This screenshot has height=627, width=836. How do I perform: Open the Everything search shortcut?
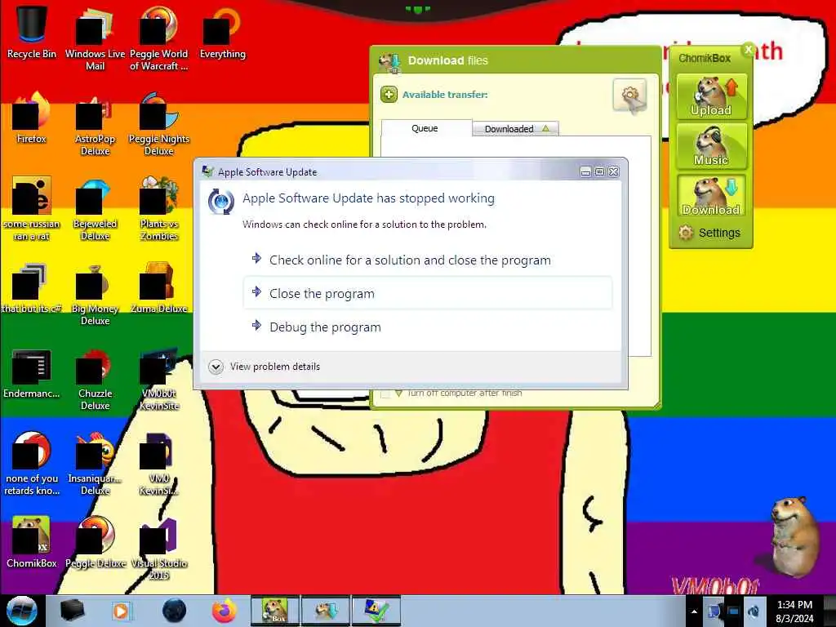pyautogui.click(x=222, y=32)
